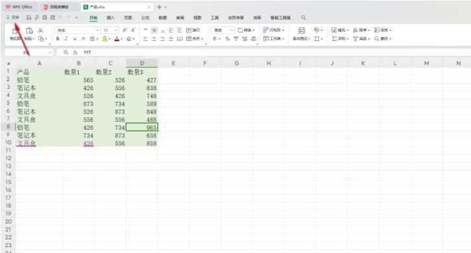Viewport: 471px width, 253px height.
Task: Open the 工作表 Worksheet menu
Action: tap(274, 39)
